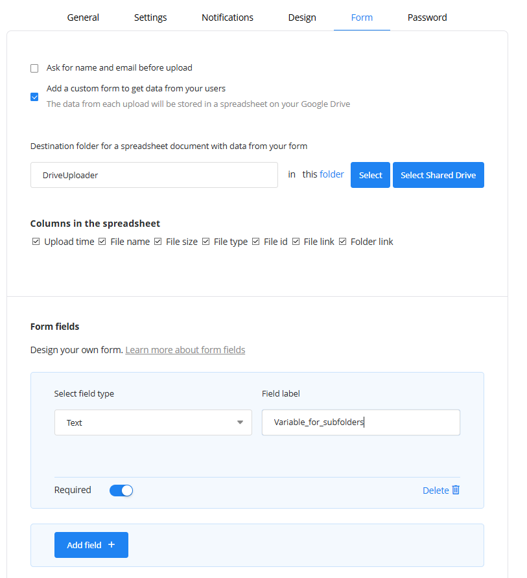Screen dimensions: 527x578
Task: Uncheck the Upload time column checkbox
Action: pyautogui.click(x=36, y=242)
